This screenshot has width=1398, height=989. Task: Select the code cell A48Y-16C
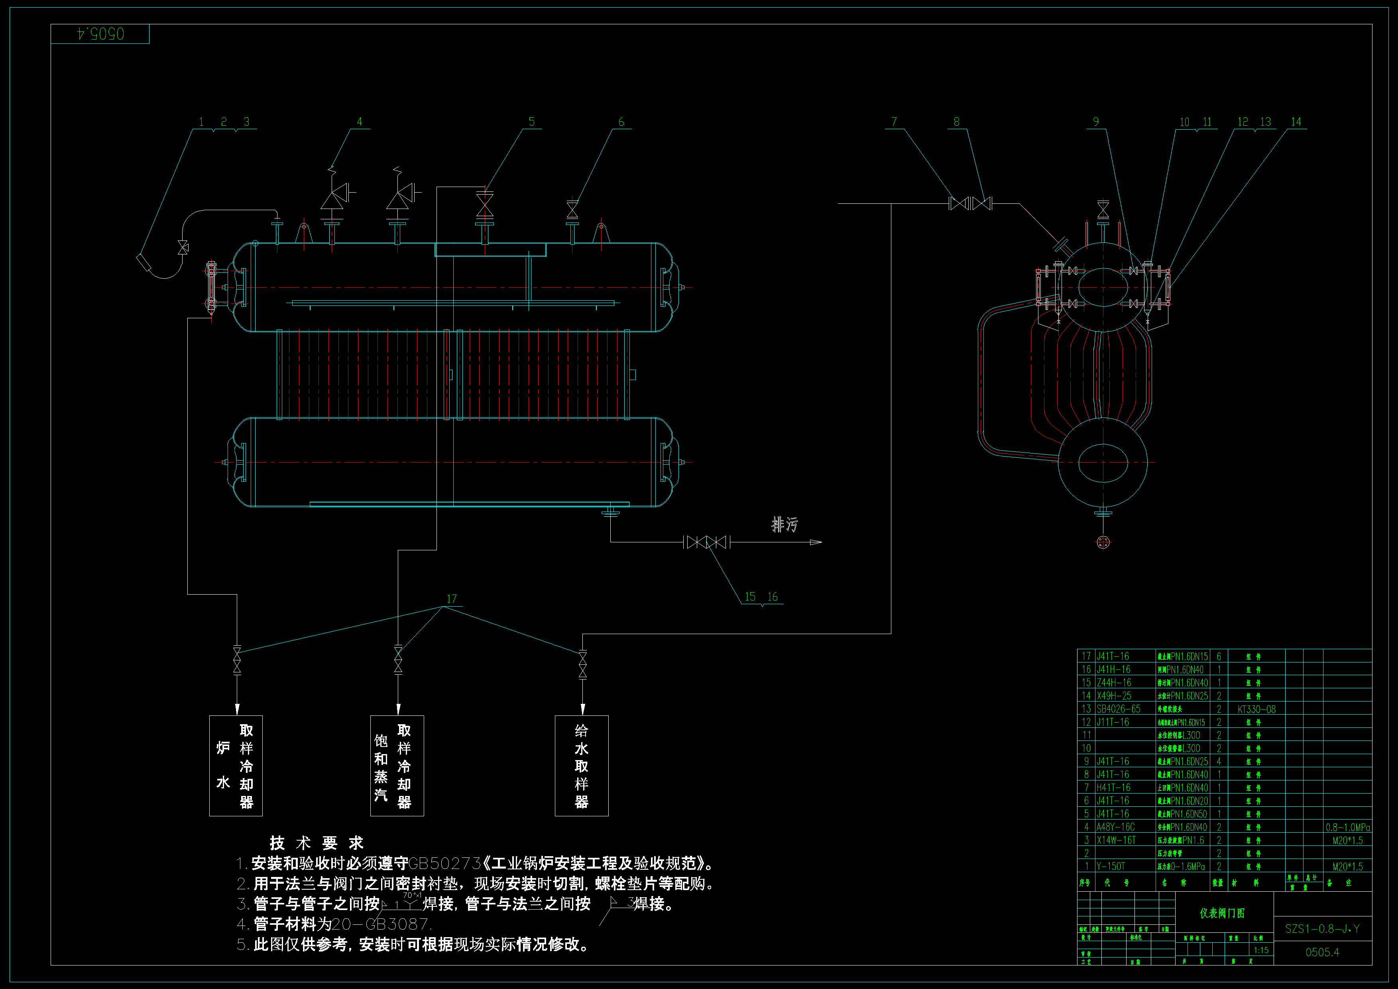tap(1115, 827)
